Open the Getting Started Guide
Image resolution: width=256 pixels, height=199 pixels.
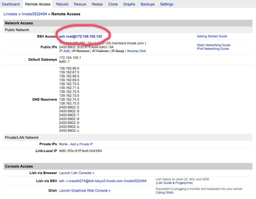click(212, 36)
